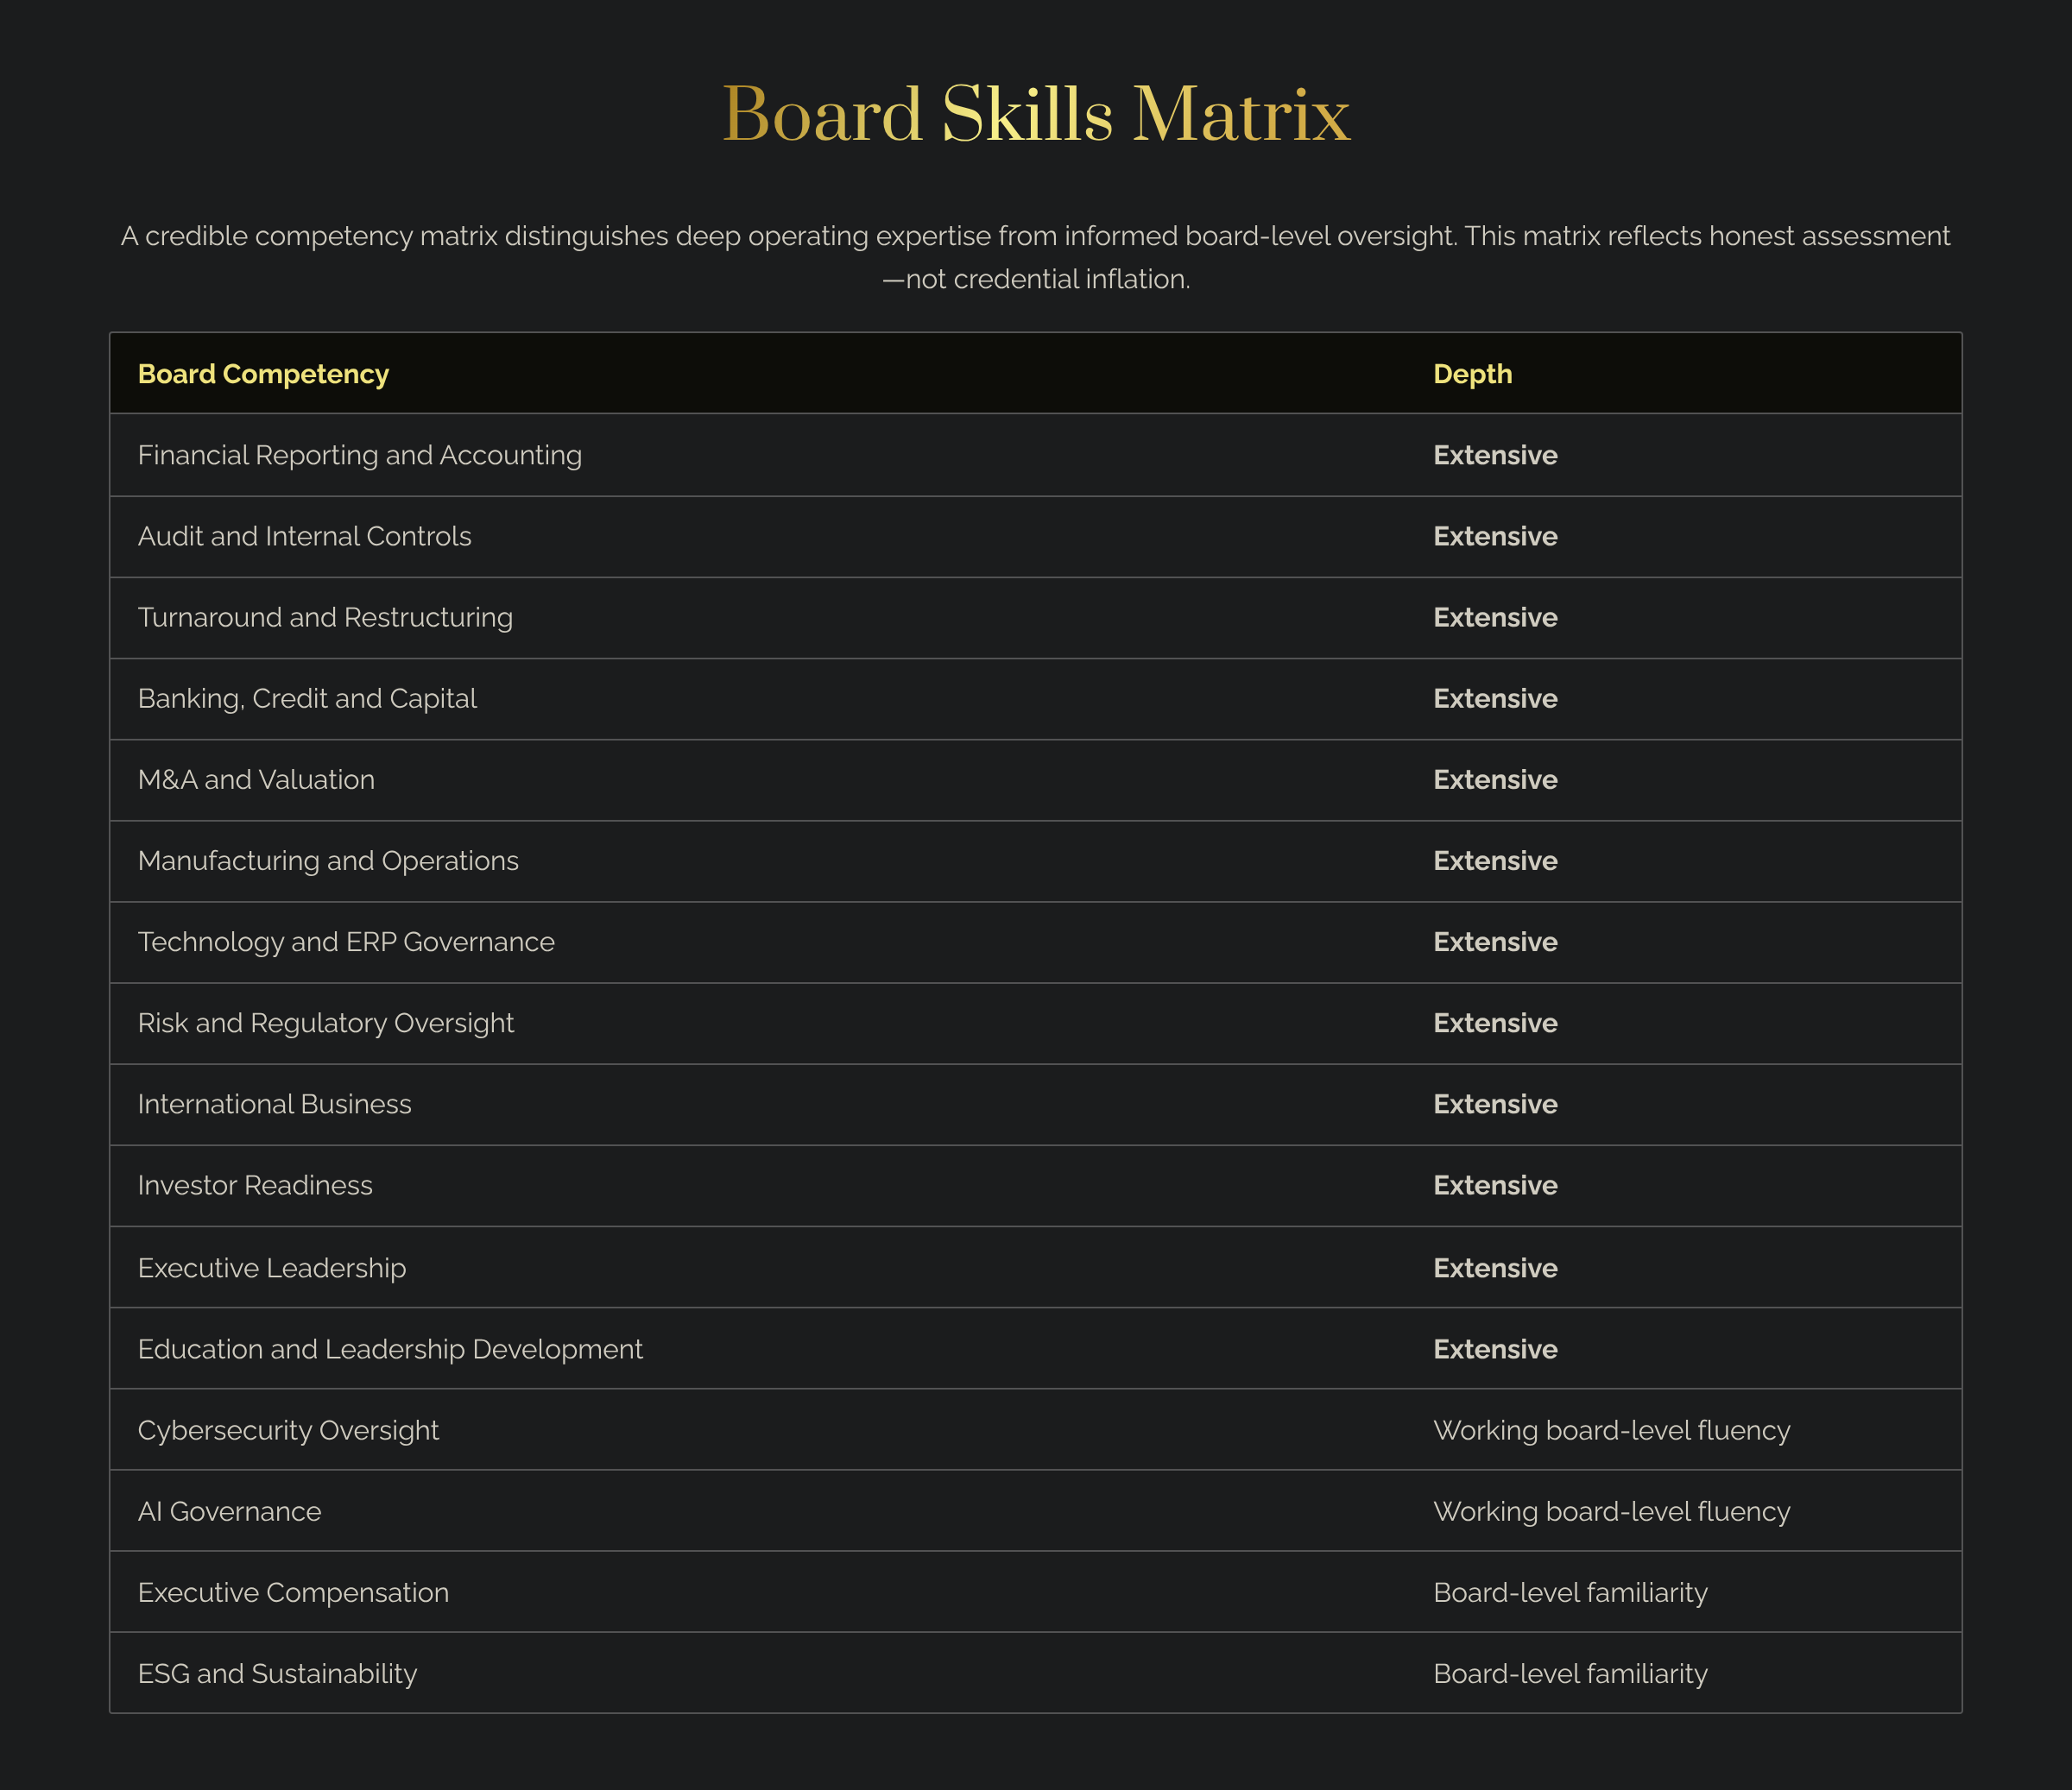Click Working board-level fluency for AI Governance
The image size is (2072, 1790).
pos(1611,1511)
